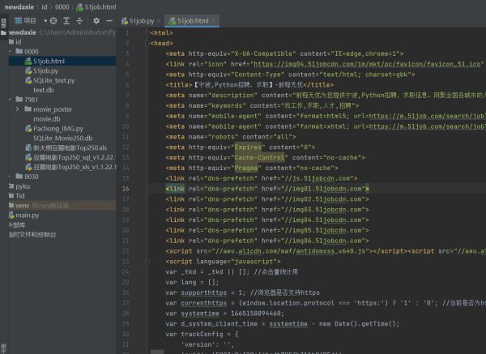Select main.py in the project tree

click(x=27, y=215)
